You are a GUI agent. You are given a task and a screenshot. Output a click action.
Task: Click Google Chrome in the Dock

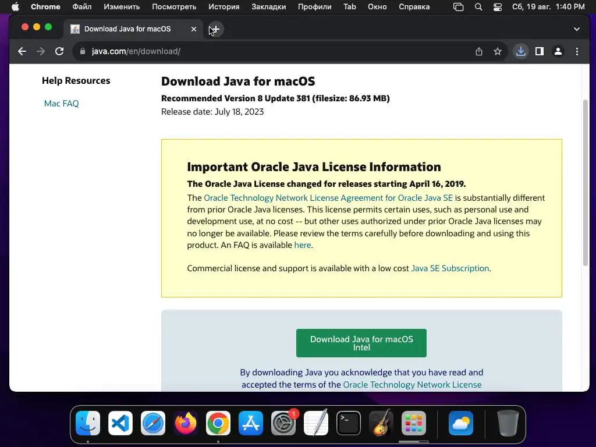[x=218, y=423]
